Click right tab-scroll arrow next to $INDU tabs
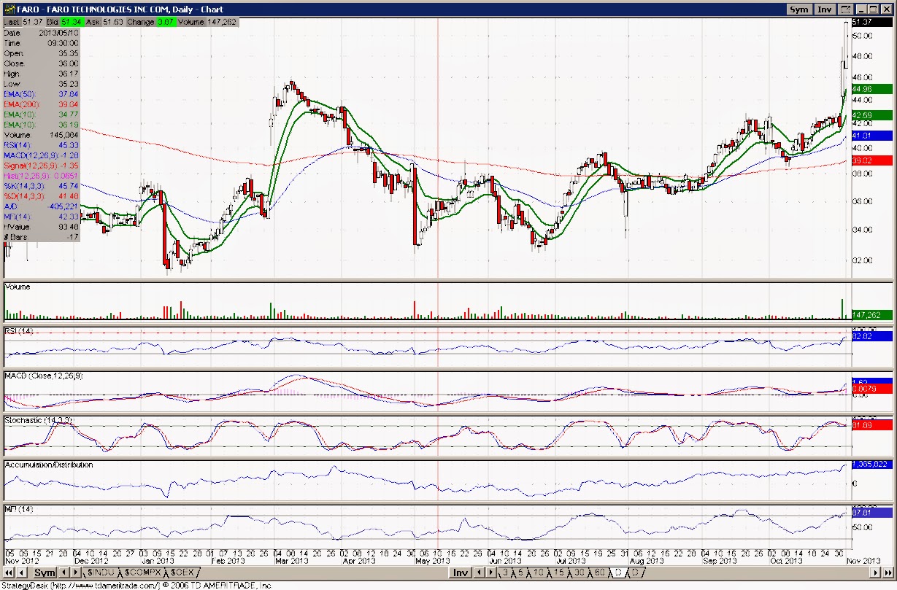 (x=75, y=572)
